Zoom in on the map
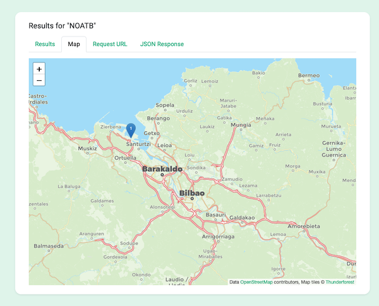The height and width of the screenshot is (306, 379). (39, 69)
